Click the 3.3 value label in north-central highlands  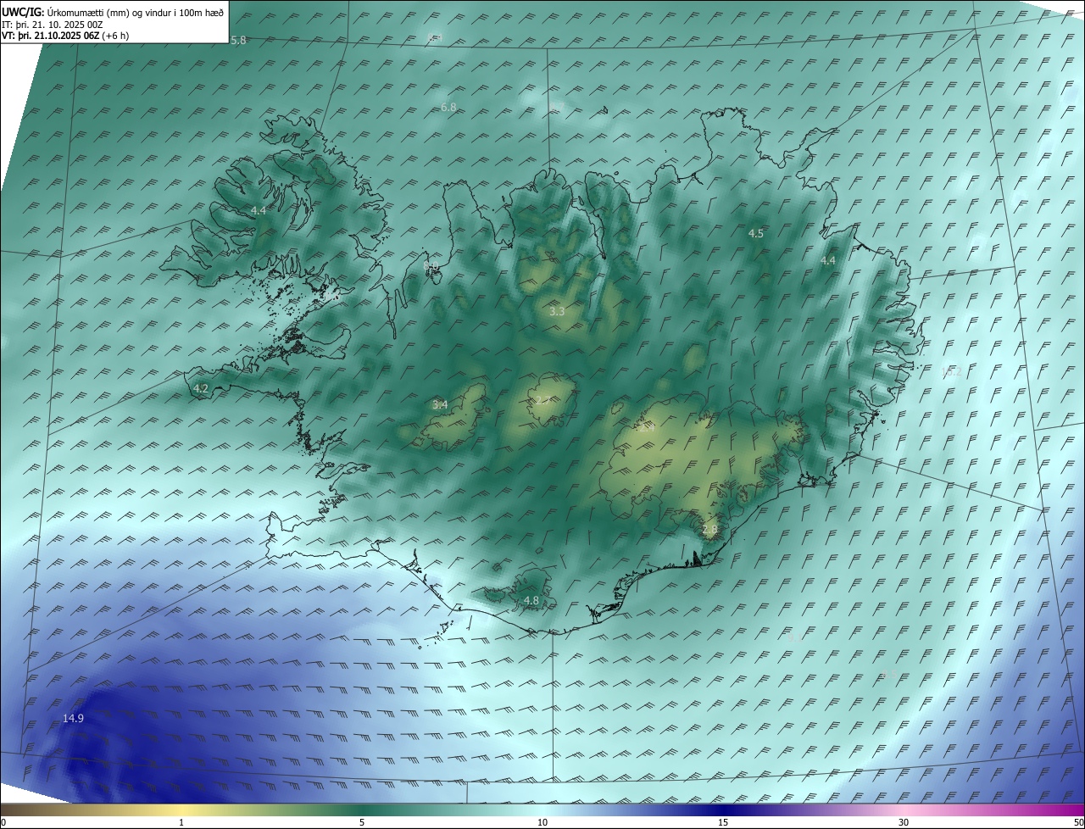point(557,312)
